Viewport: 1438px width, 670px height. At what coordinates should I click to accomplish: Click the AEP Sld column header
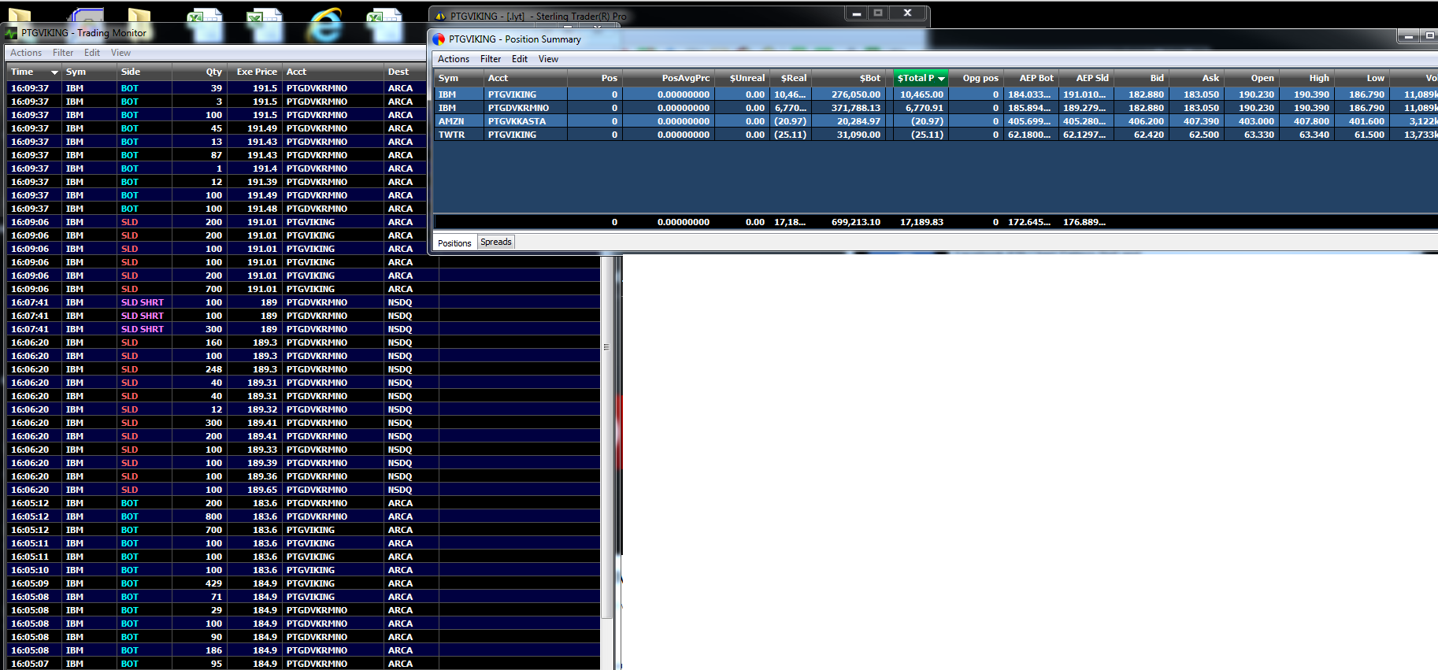pos(1086,78)
